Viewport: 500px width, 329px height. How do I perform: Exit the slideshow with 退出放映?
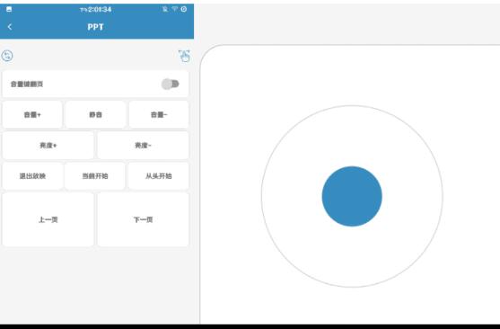point(32,176)
